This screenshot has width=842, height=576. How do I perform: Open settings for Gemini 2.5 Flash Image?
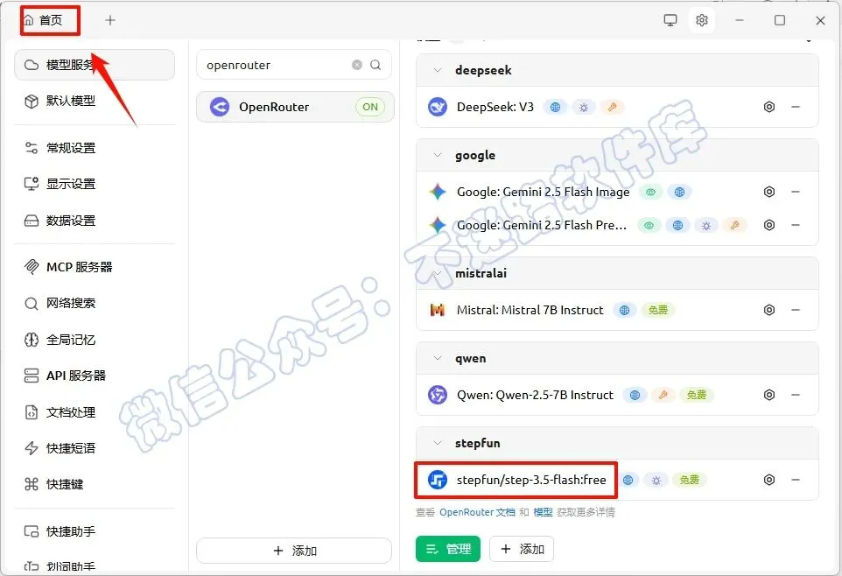pyautogui.click(x=769, y=192)
